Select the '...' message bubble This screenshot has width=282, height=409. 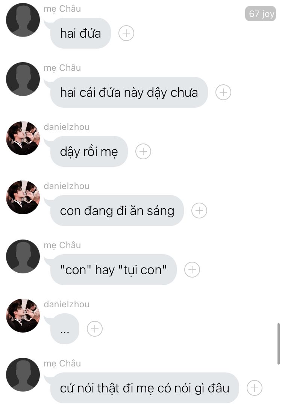tap(65, 329)
